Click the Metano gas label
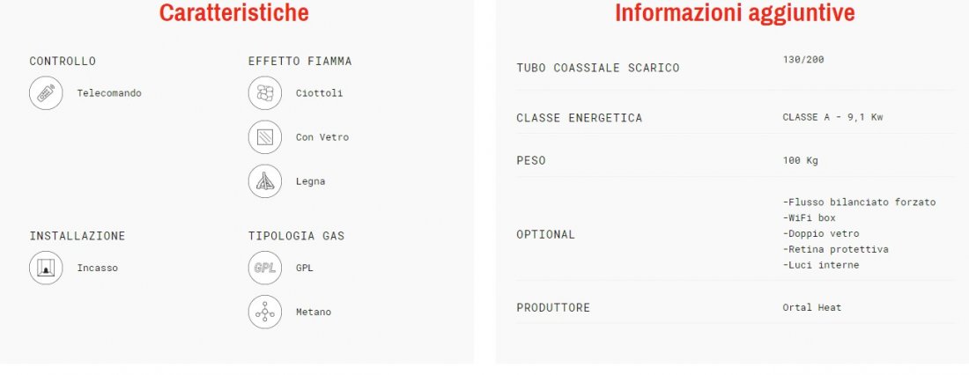The image size is (969, 375). [x=314, y=312]
